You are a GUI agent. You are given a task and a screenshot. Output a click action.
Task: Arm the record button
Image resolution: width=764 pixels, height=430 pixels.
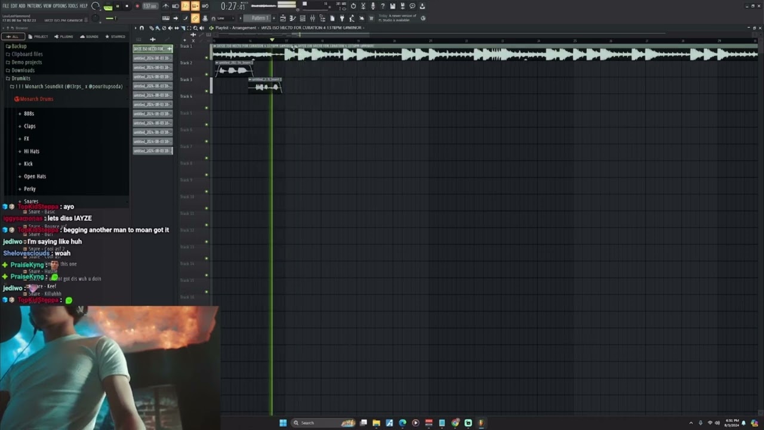tap(137, 6)
